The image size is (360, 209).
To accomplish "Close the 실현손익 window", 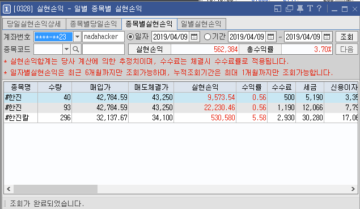I will [x=355, y=9].
